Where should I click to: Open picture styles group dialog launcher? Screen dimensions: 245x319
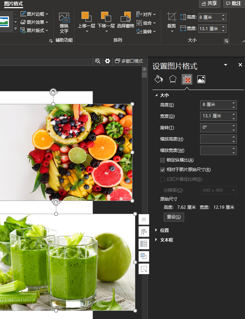(51, 41)
